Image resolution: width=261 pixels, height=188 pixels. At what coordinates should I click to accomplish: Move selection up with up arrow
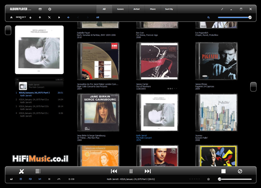coord(40,17)
